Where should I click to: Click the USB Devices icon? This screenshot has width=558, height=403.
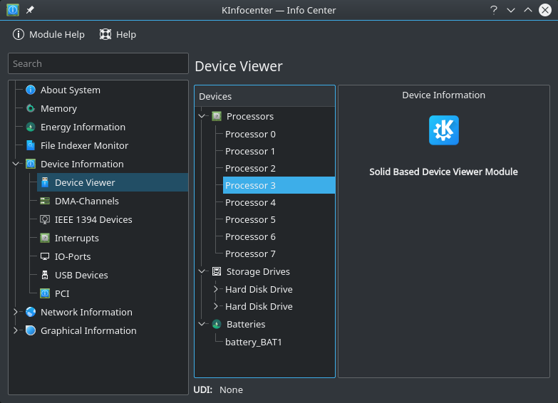45,276
